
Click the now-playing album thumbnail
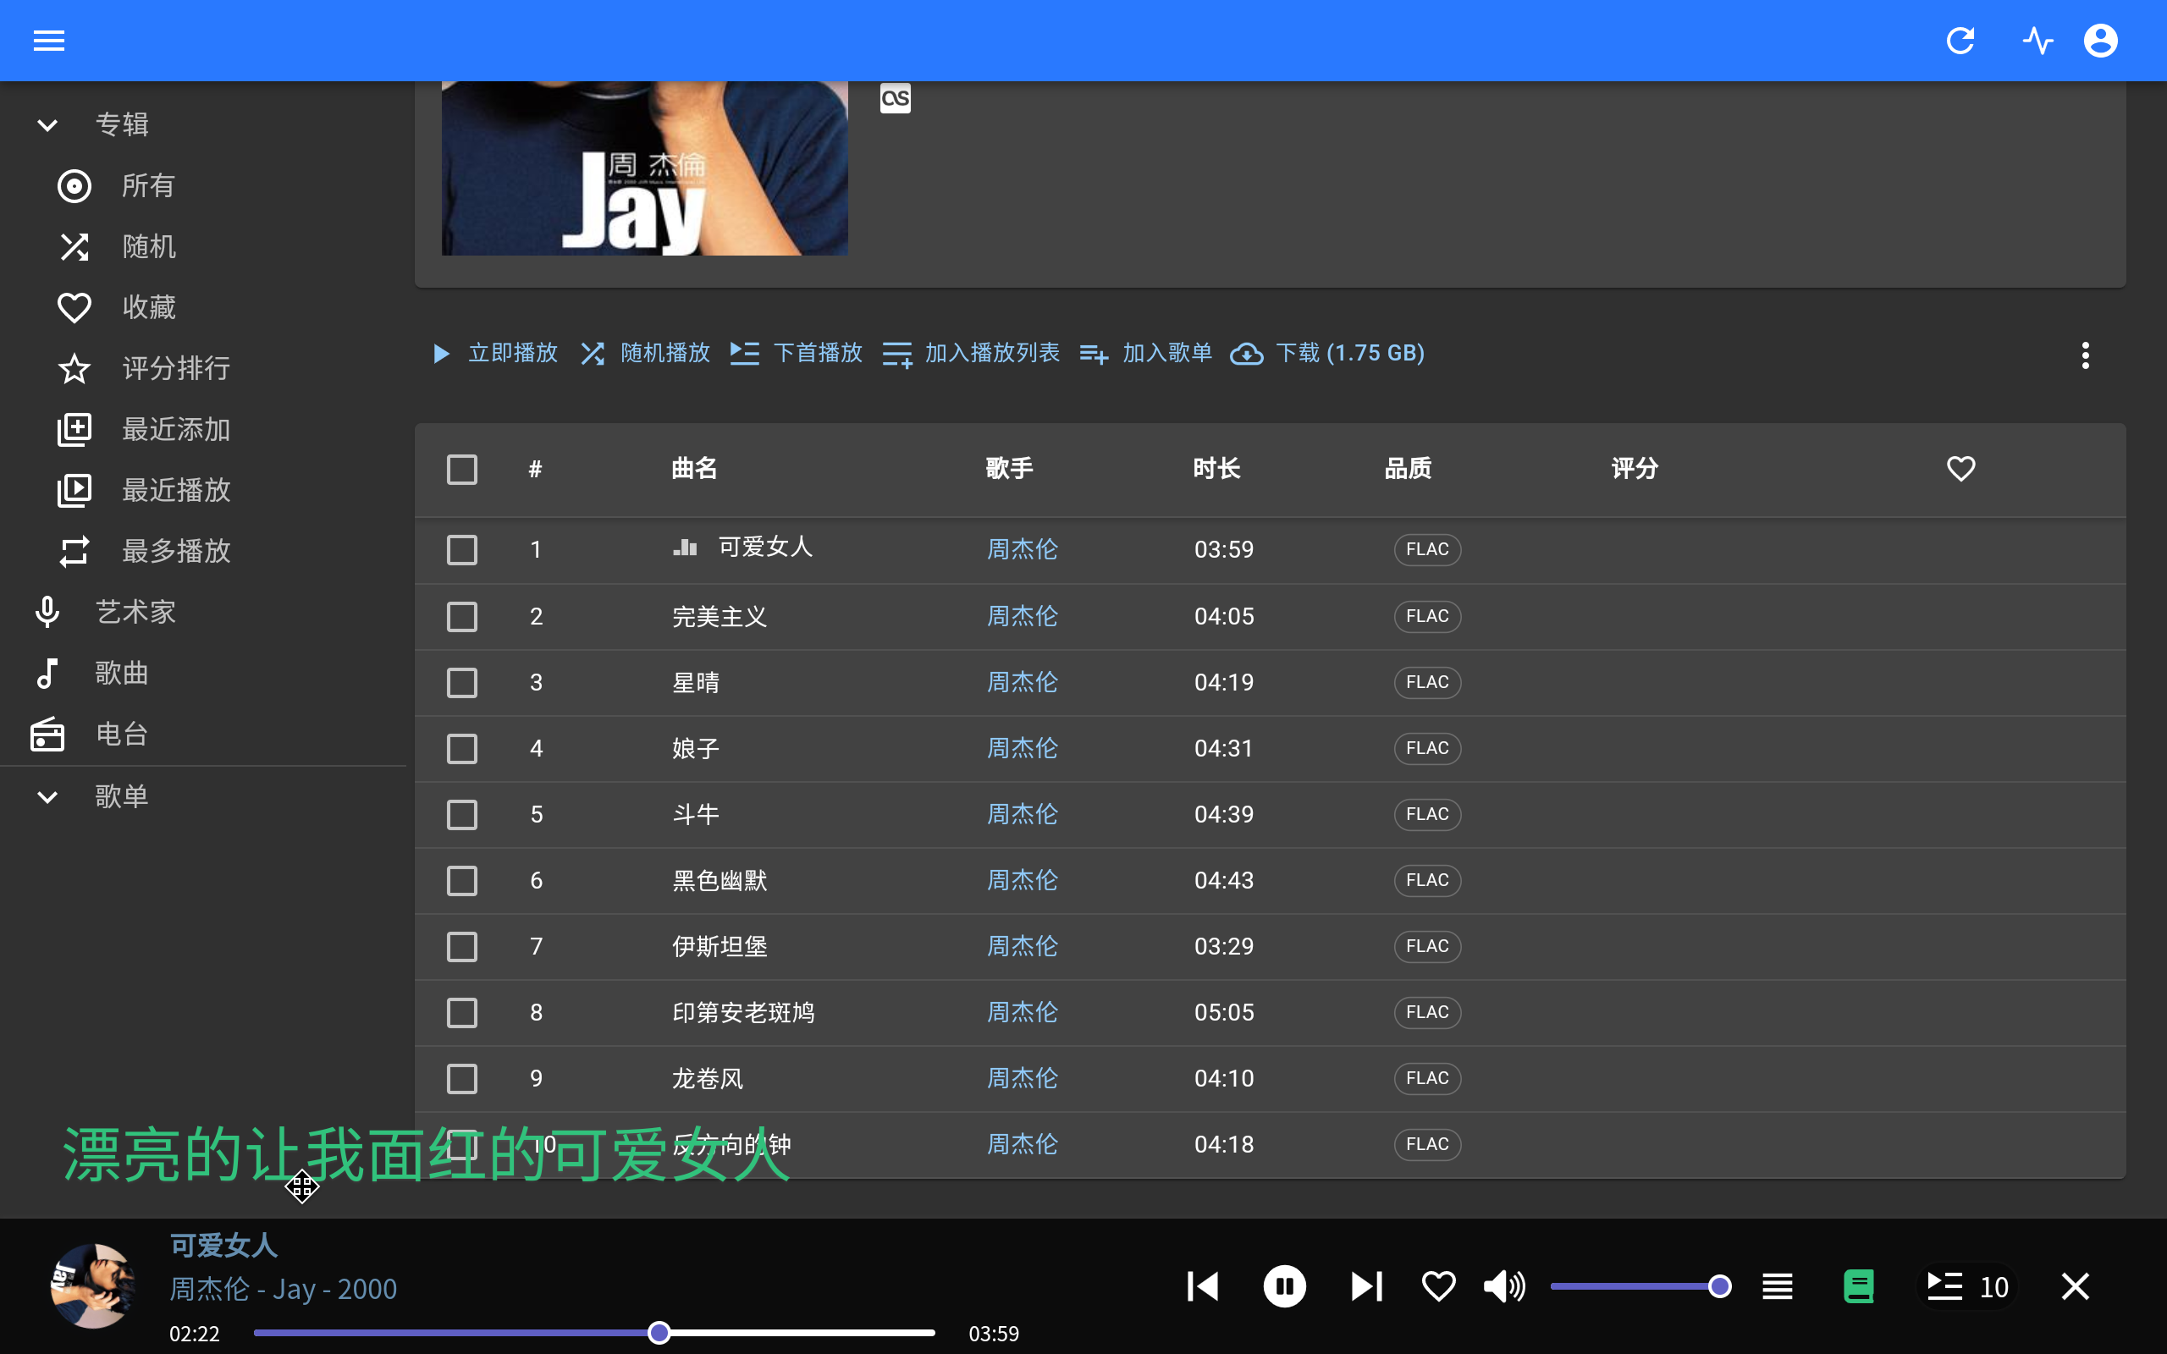click(93, 1286)
